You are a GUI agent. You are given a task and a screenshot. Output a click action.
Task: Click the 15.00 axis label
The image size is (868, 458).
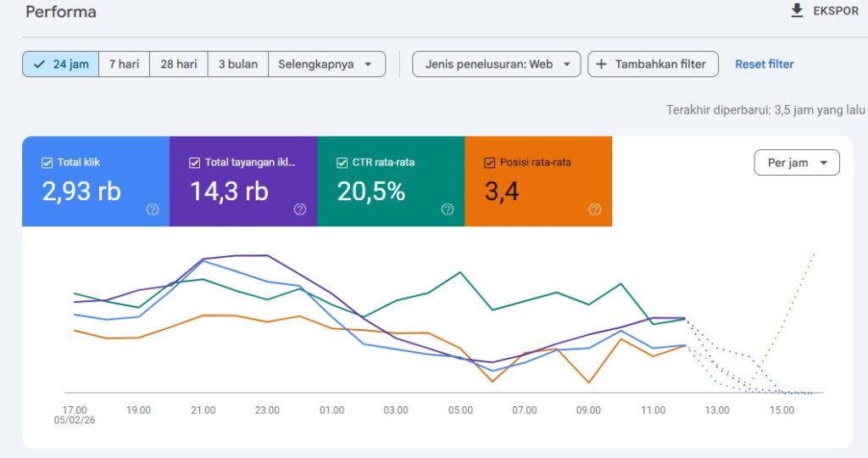click(x=782, y=411)
